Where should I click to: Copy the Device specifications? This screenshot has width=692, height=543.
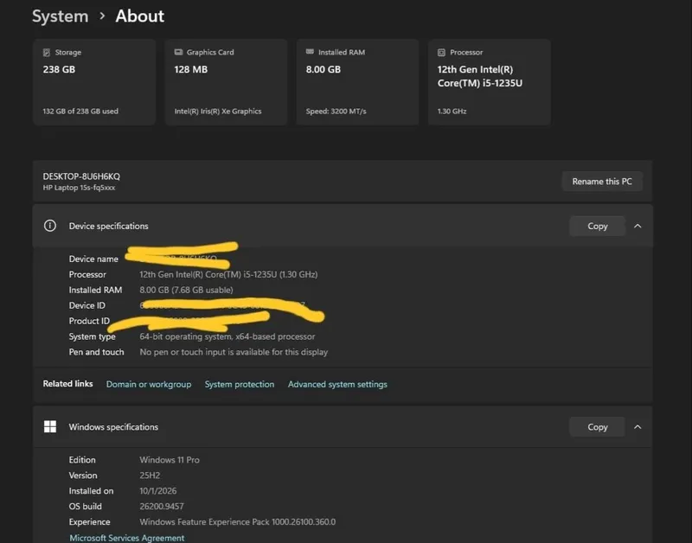click(598, 226)
